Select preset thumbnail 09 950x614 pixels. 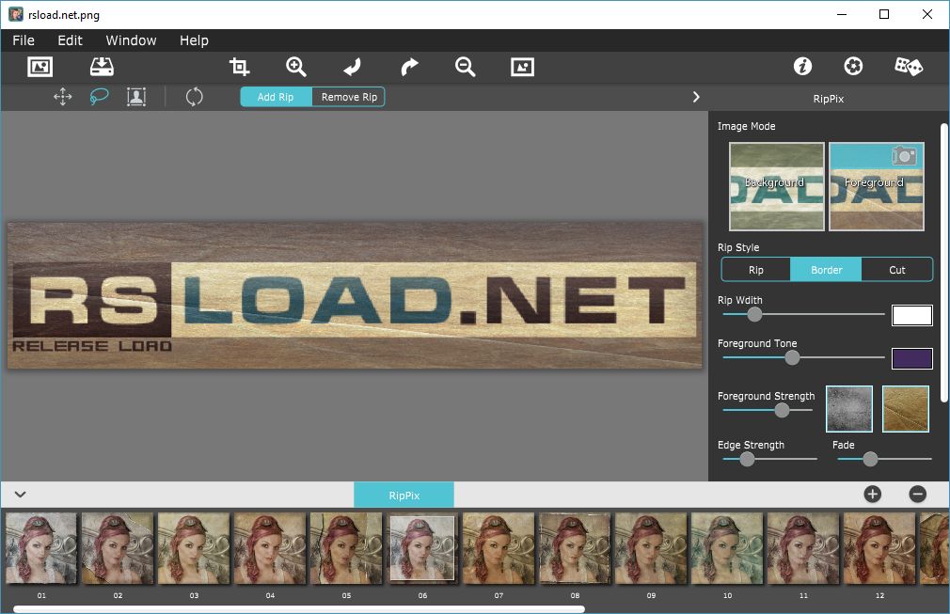point(651,549)
